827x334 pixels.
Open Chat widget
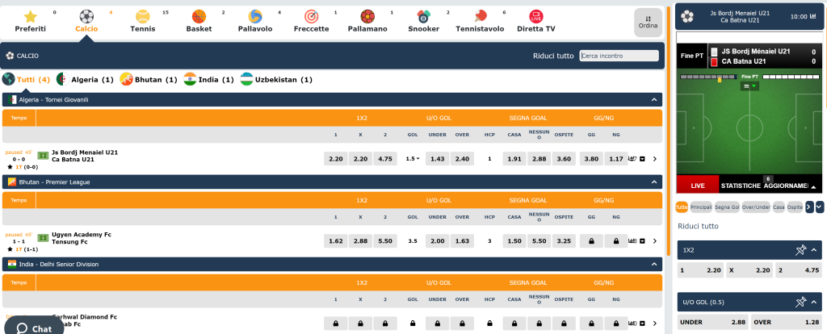coord(34,328)
